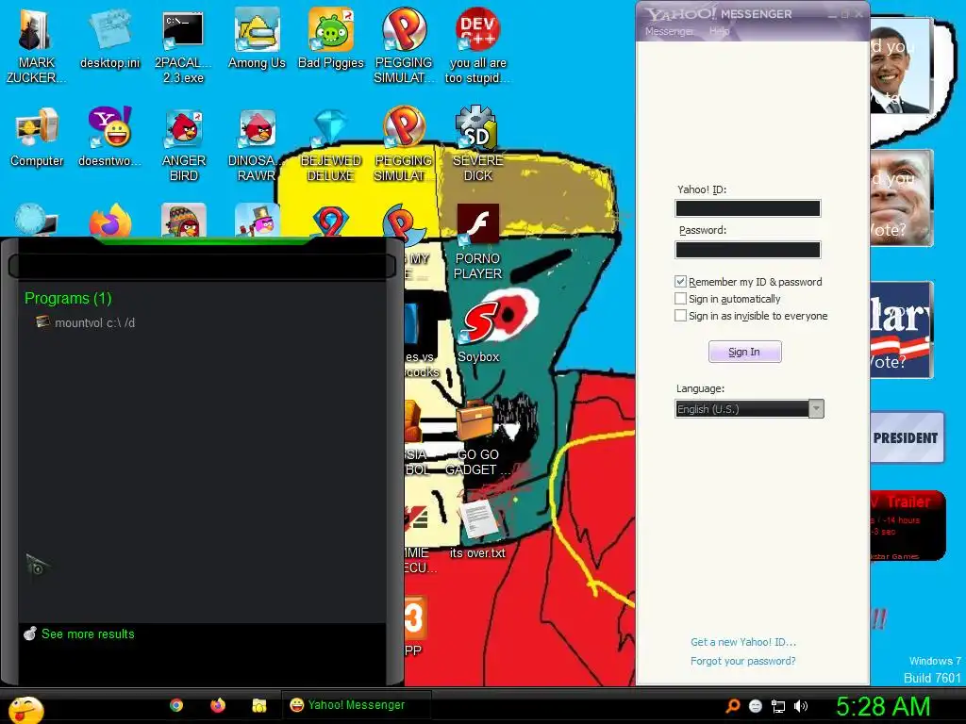966x724 pixels.
Task: Focus the Password input field
Action: (748, 249)
